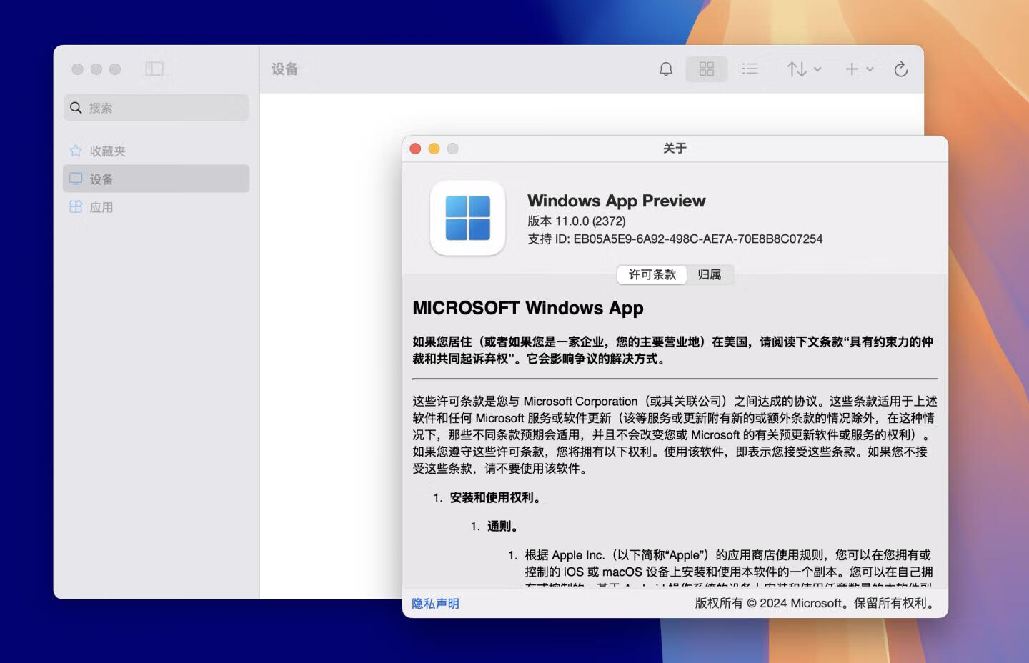Click the 版本 11.0.0 (2372) text
1029x663 pixels.
577,221
